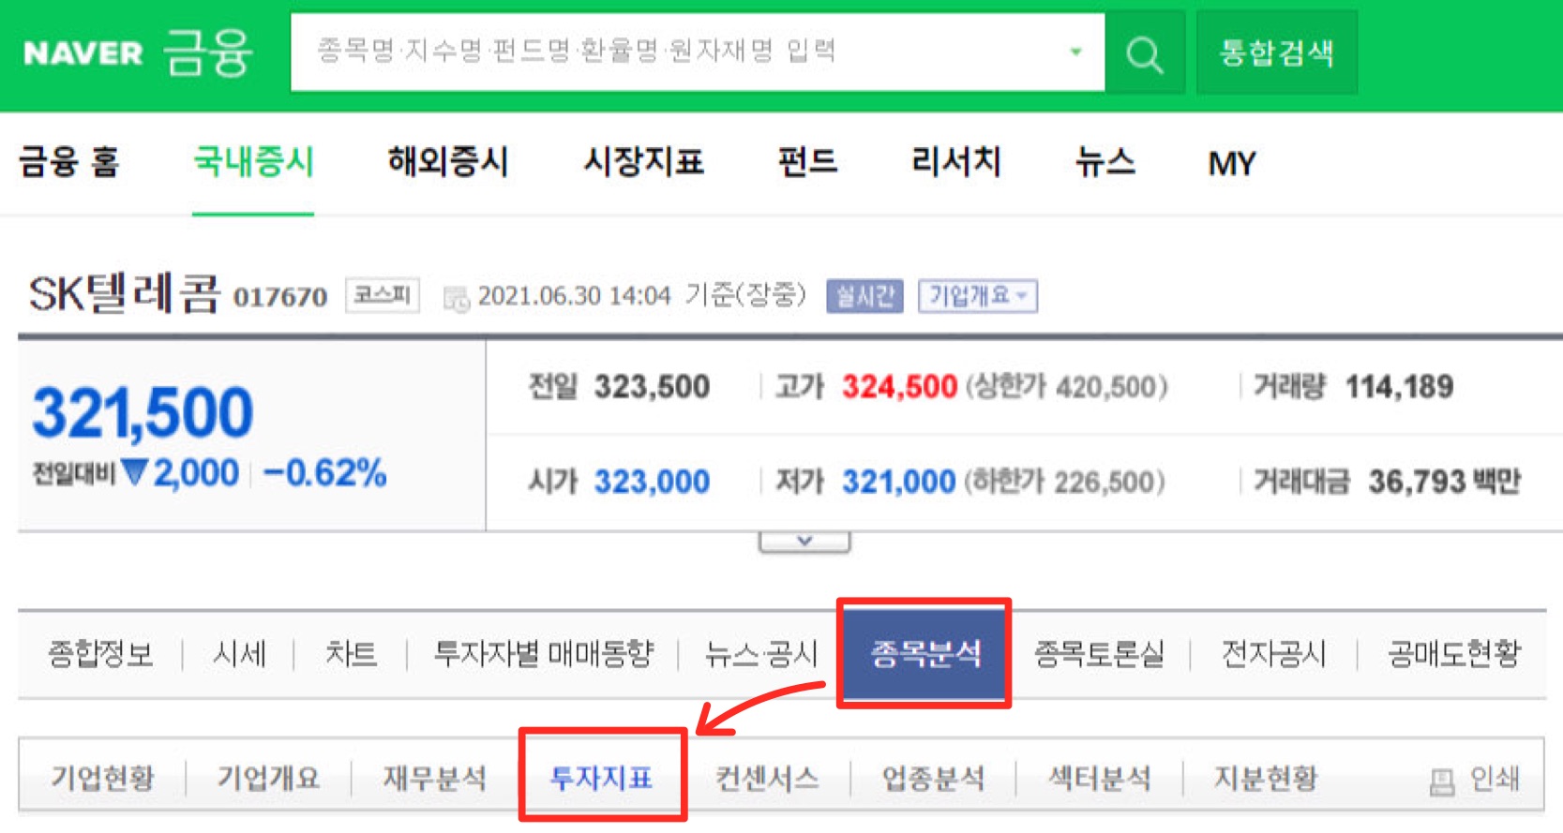The width and height of the screenshot is (1563, 833).
Task: Switch to the 종목토론실 tab
Action: tap(1099, 653)
